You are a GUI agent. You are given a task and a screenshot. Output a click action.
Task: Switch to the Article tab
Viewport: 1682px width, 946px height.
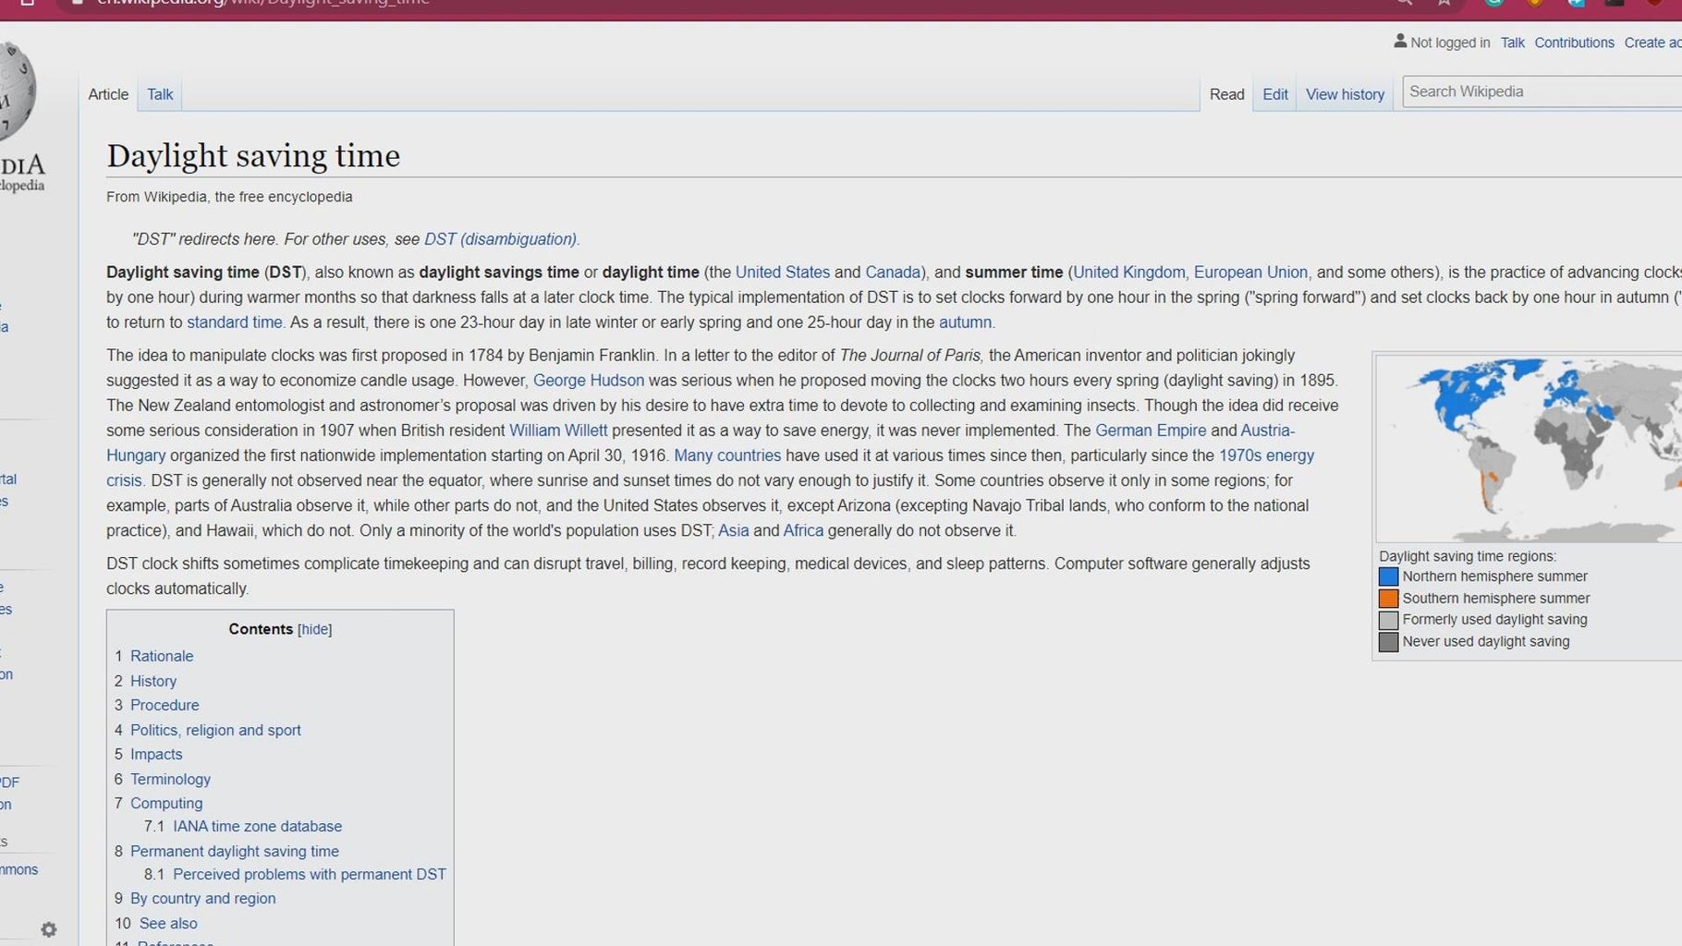click(x=108, y=94)
